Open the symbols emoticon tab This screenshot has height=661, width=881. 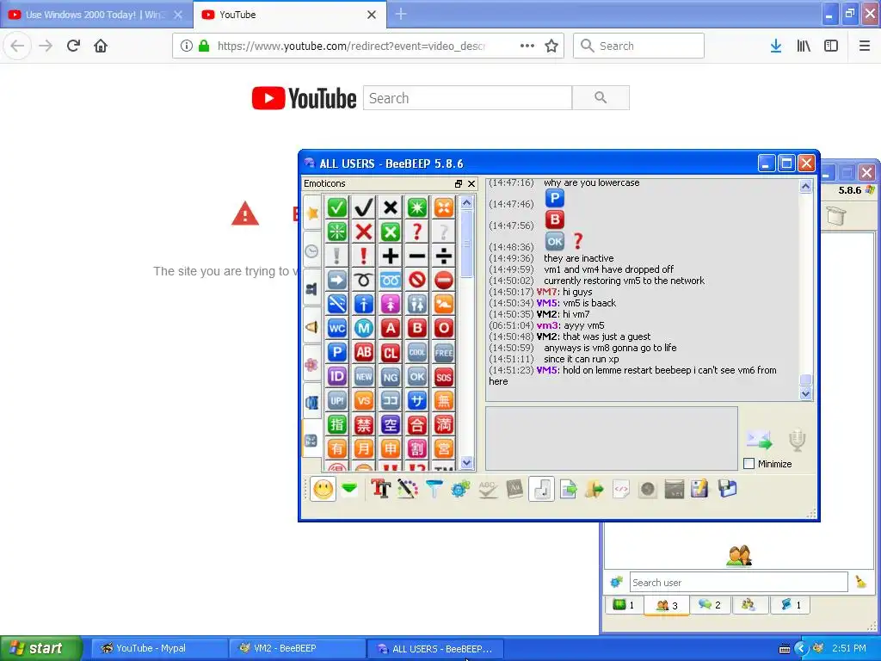(311, 440)
